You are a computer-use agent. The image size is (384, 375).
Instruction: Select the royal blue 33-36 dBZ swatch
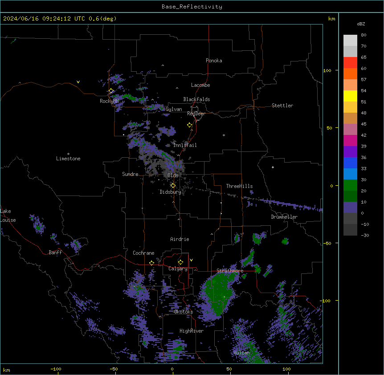click(x=350, y=163)
